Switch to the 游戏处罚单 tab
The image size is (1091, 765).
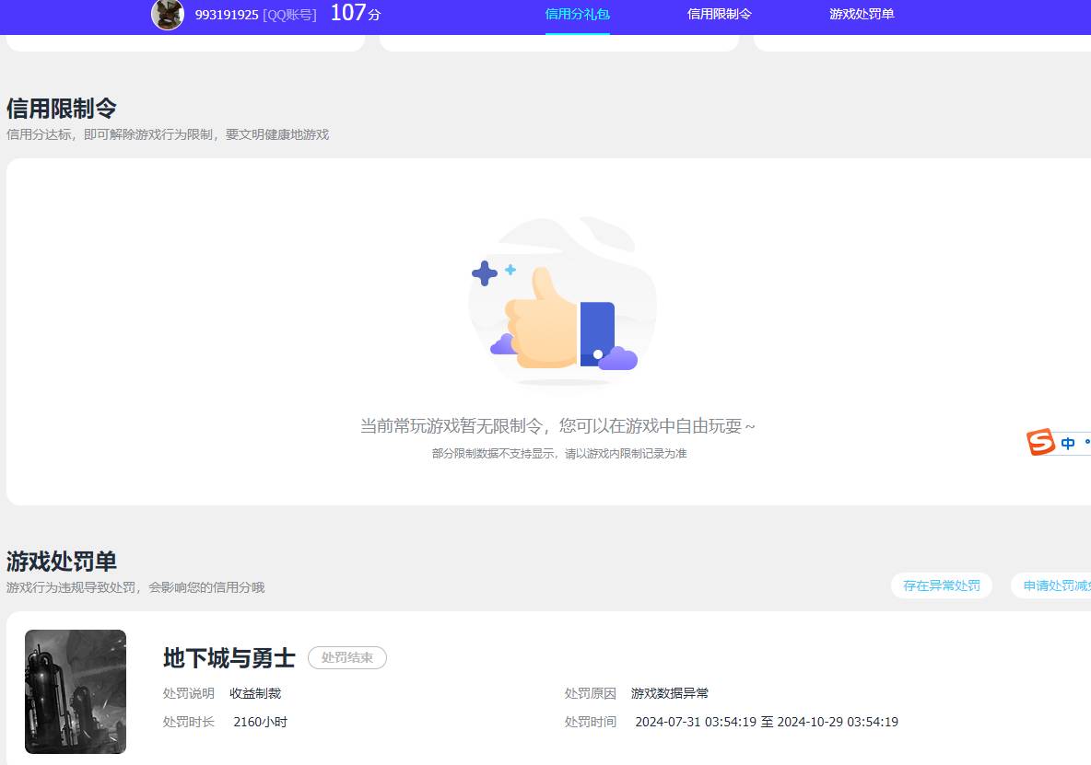[861, 14]
